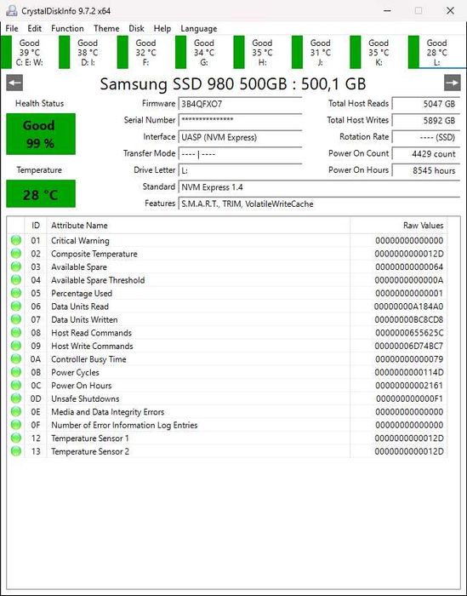
Task: Open the Disk menu
Action: [136, 28]
